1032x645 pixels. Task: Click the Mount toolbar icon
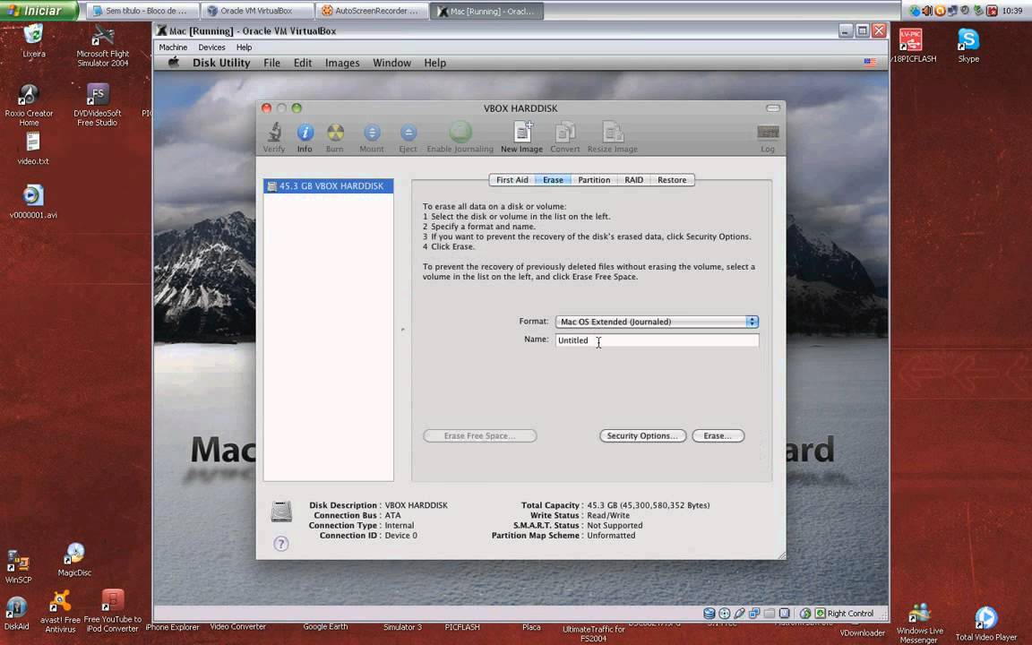[x=372, y=133]
